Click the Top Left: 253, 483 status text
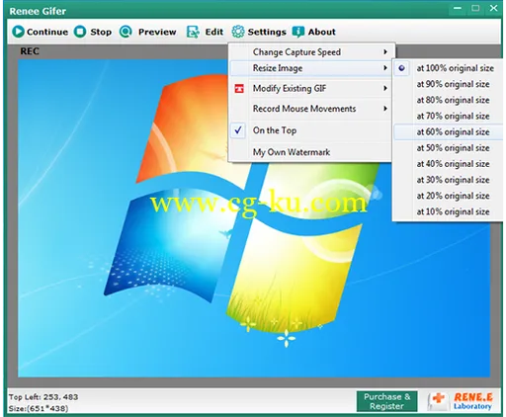Viewport: 506px width, 417px height. coord(43,397)
